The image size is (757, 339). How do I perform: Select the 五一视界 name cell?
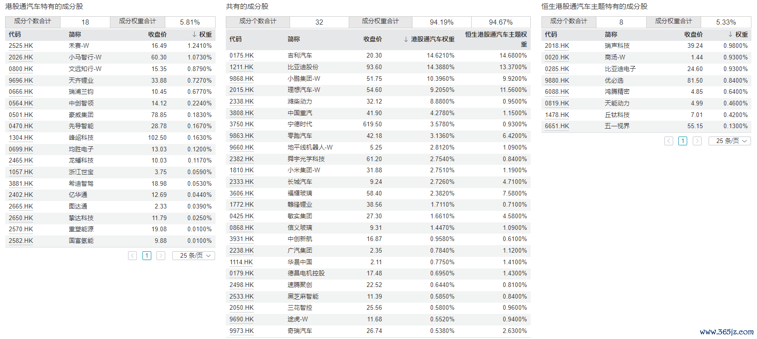[617, 126]
